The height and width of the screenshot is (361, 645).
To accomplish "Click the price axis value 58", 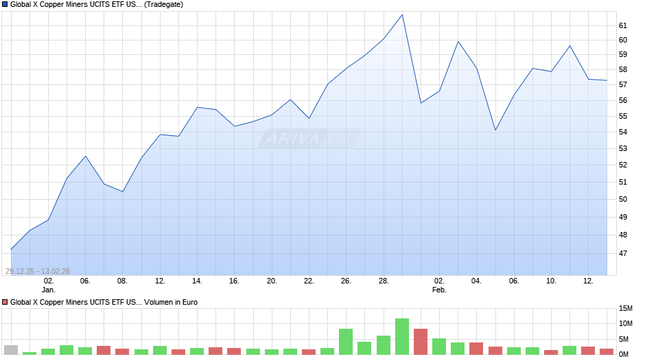I will pyautogui.click(x=623, y=69).
